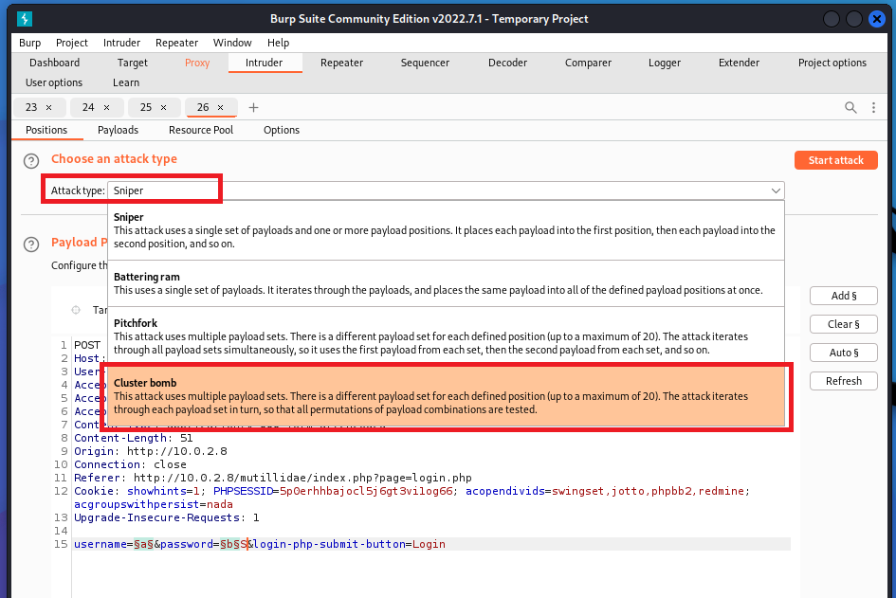Click the search magnifier icon

pyautogui.click(x=850, y=107)
